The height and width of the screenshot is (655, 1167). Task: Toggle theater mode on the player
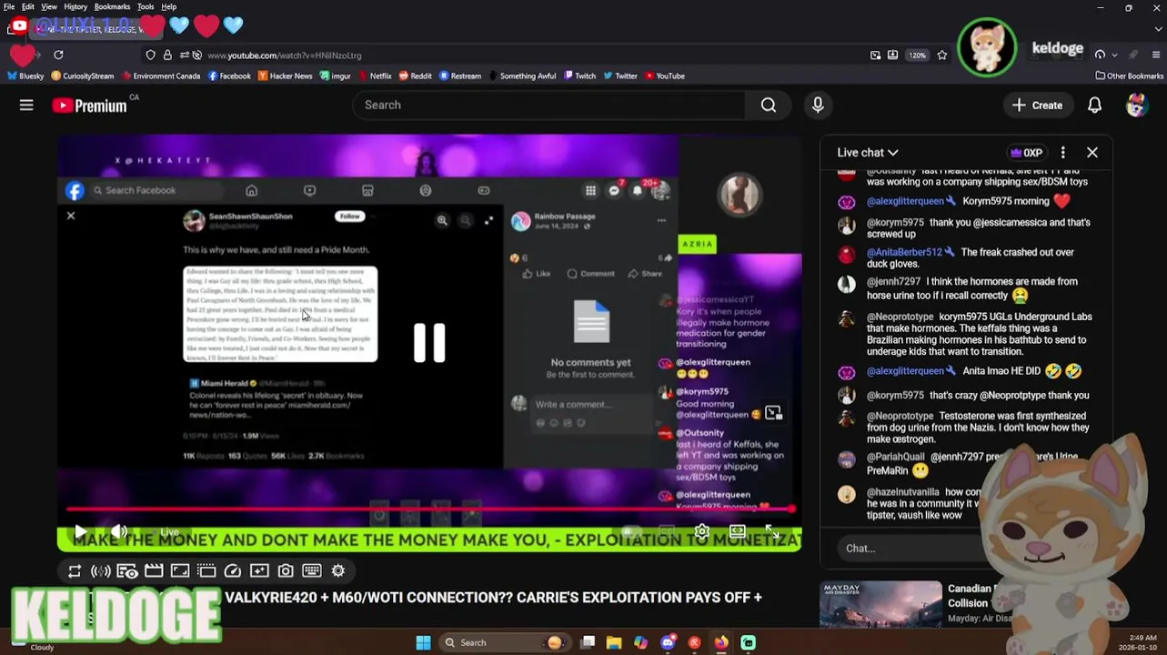738,531
